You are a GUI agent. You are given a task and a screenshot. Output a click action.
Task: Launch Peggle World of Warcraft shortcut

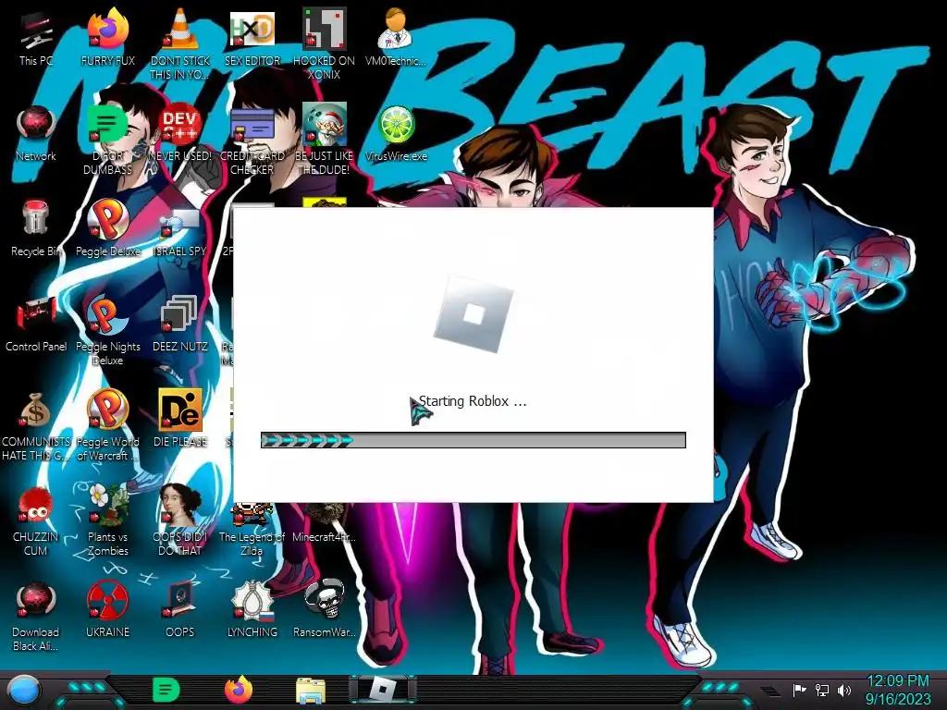(x=107, y=425)
